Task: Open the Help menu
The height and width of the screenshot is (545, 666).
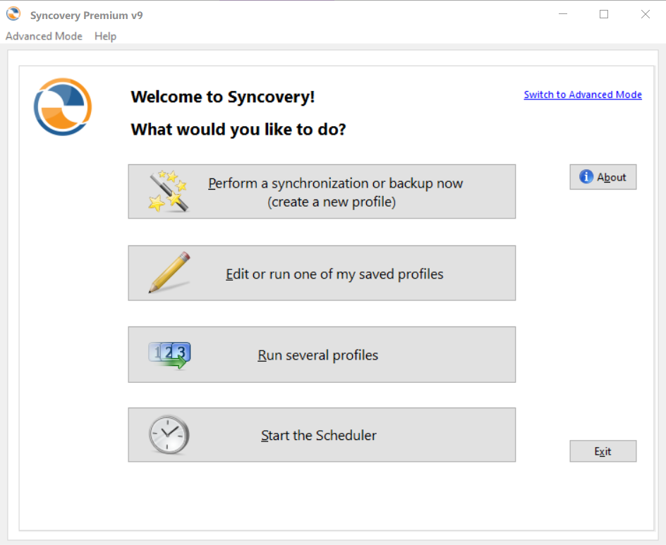Action: (x=105, y=36)
